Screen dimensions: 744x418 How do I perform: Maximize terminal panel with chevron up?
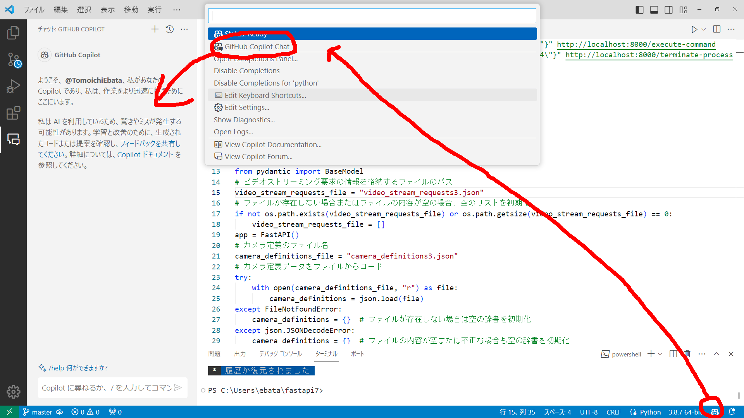[x=716, y=354]
